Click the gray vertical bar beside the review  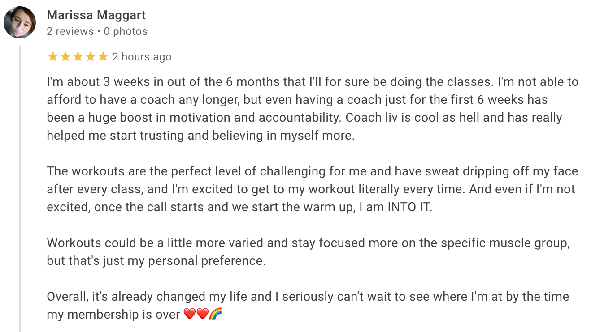(20, 188)
